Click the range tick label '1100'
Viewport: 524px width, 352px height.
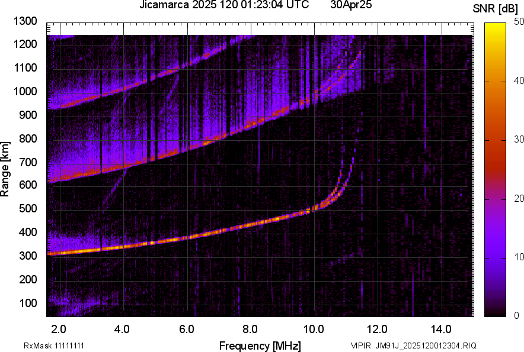point(25,67)
